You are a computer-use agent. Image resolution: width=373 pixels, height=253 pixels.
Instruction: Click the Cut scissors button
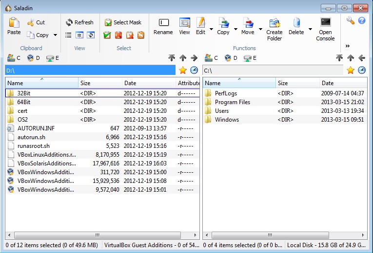point(36,22)
